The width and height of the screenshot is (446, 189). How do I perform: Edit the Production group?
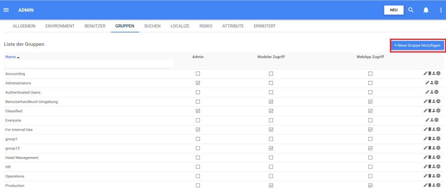[425, 185]
